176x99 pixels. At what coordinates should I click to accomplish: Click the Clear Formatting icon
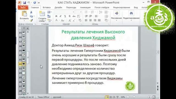click(x=80, y=20)
